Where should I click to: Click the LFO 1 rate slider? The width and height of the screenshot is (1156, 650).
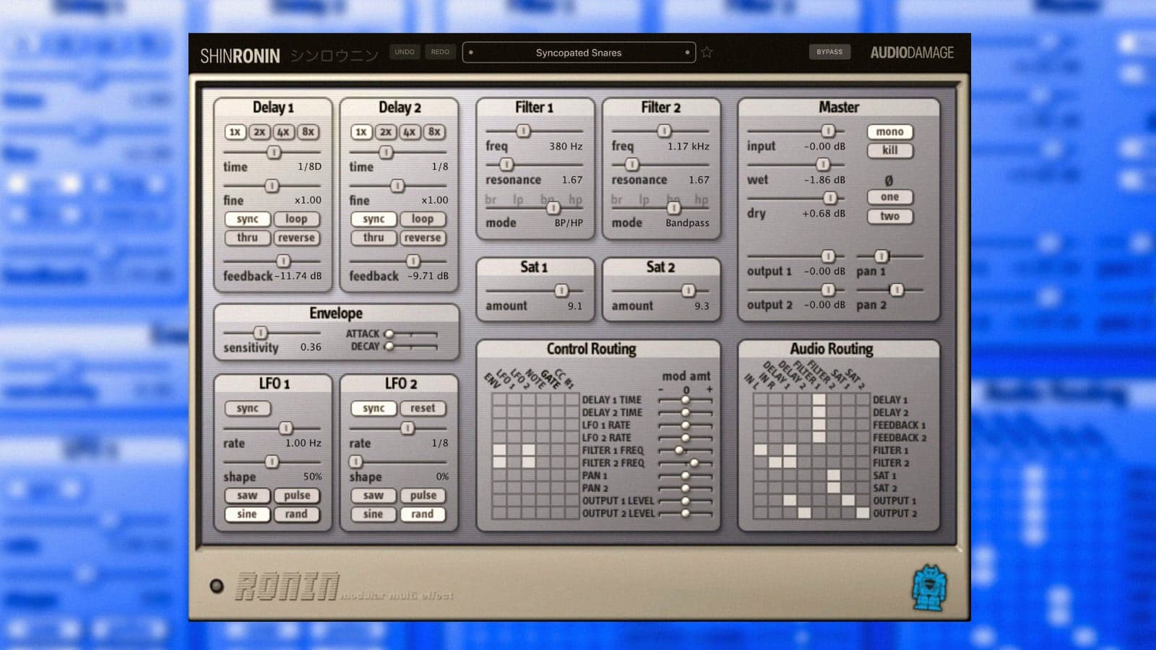pos(272,428)
